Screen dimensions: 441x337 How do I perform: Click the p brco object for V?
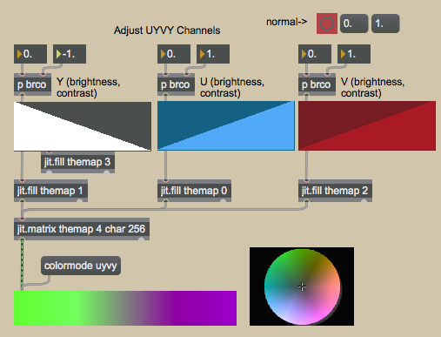tap(317, 84)
